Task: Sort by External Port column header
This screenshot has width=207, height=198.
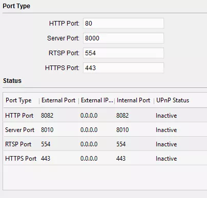Action: click(x=59, y=100)
